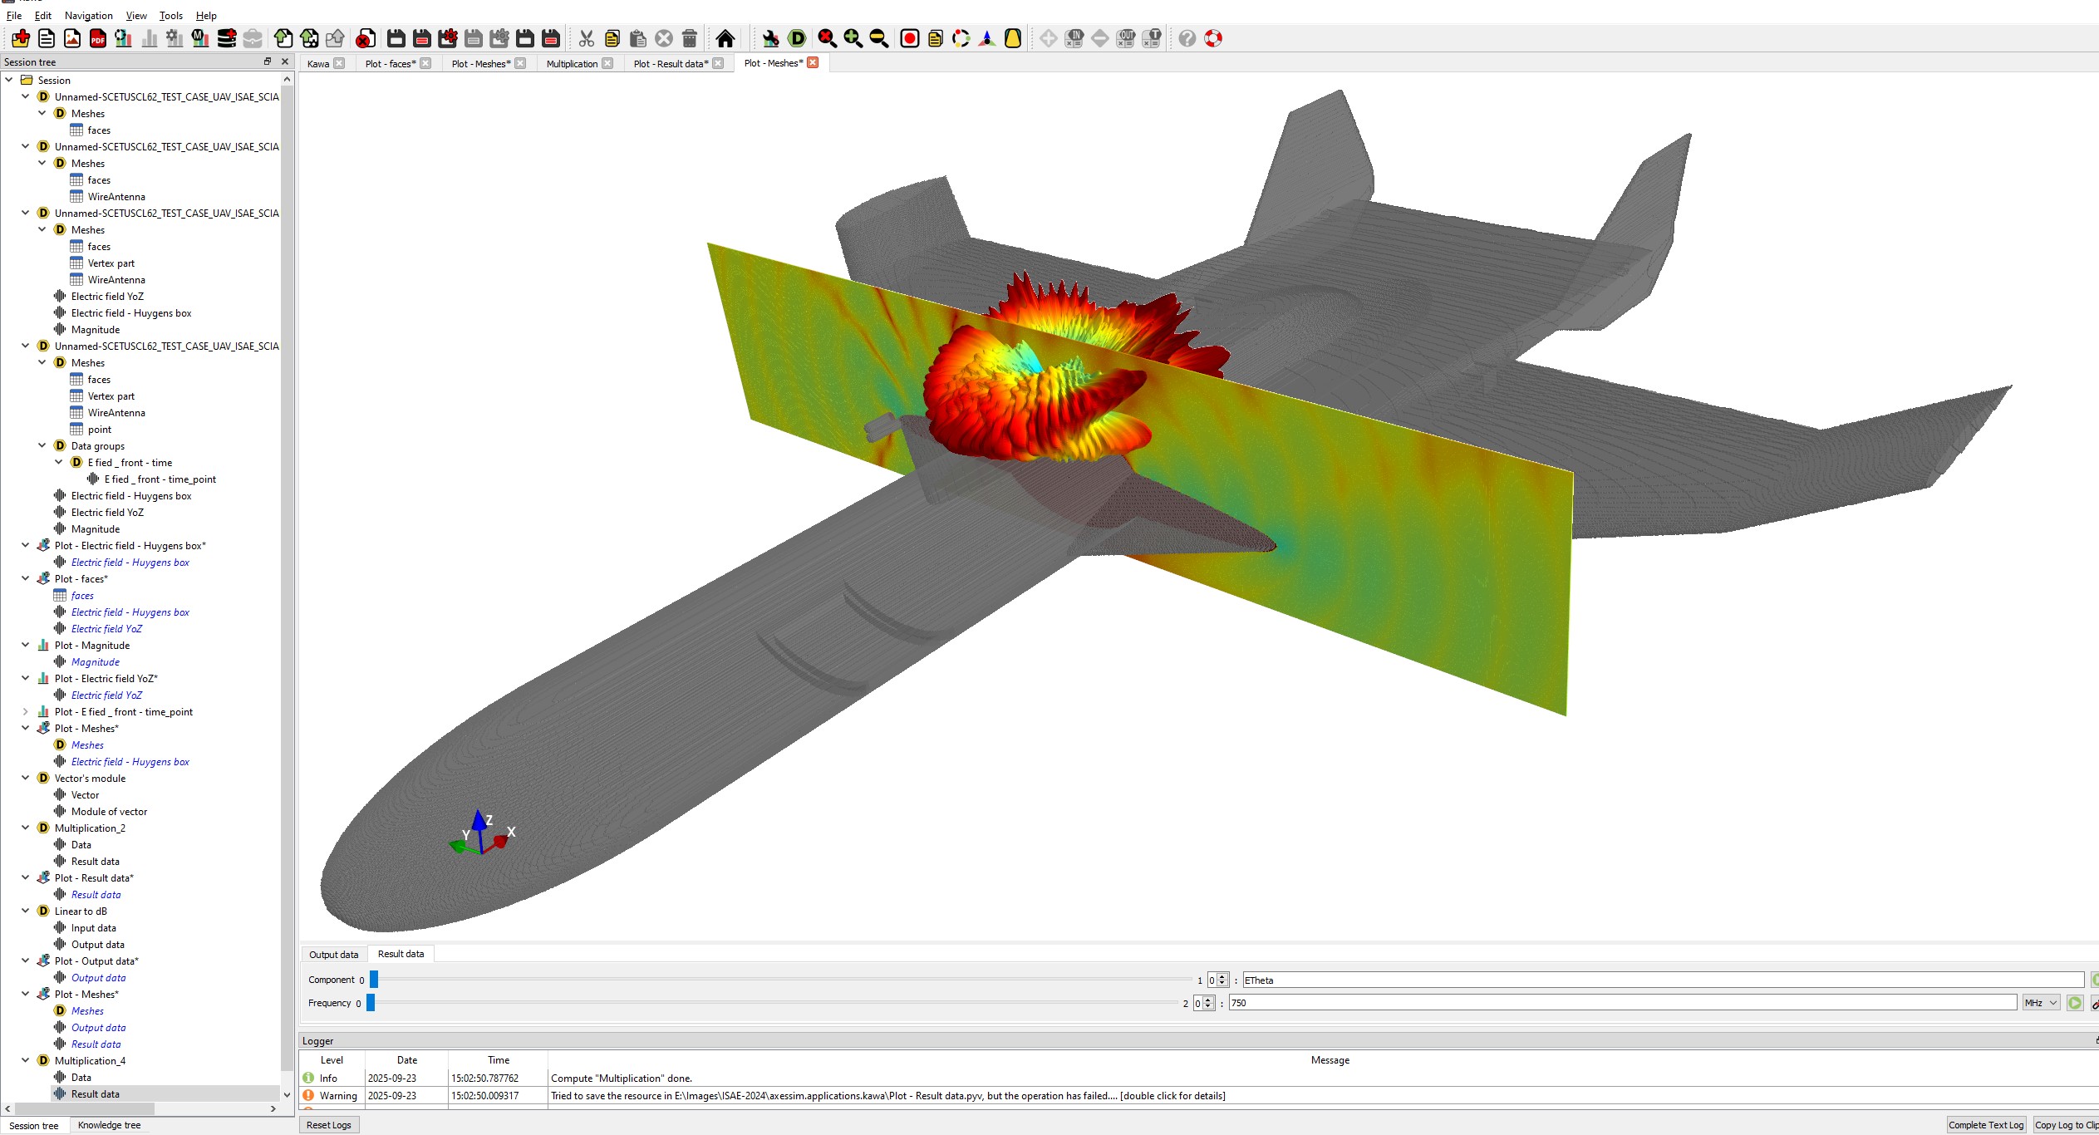
Task: Open the MHz frequency unit dropdown
Action: tap(2041, 1003)
